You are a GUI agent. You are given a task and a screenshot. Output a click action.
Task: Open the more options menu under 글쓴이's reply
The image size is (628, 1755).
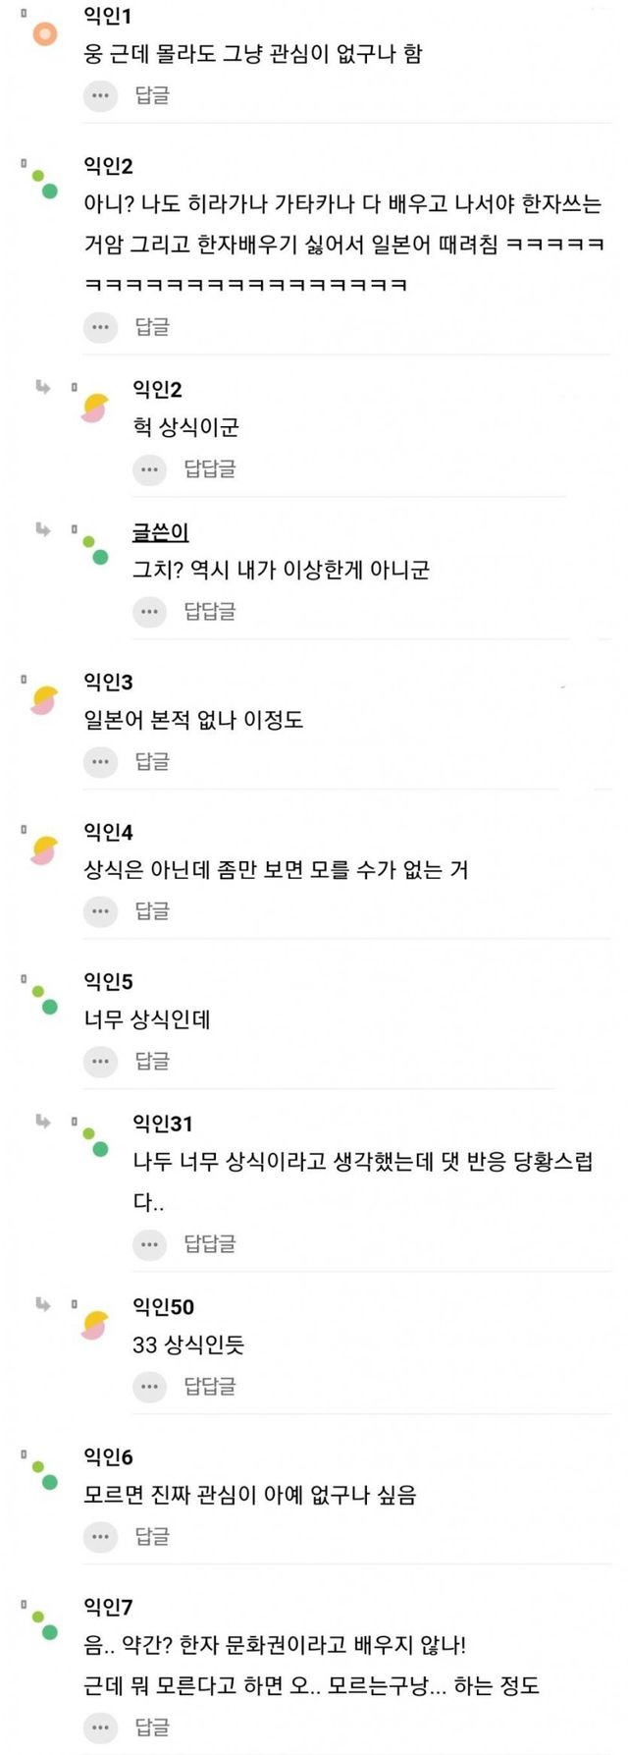pos(149,611)
